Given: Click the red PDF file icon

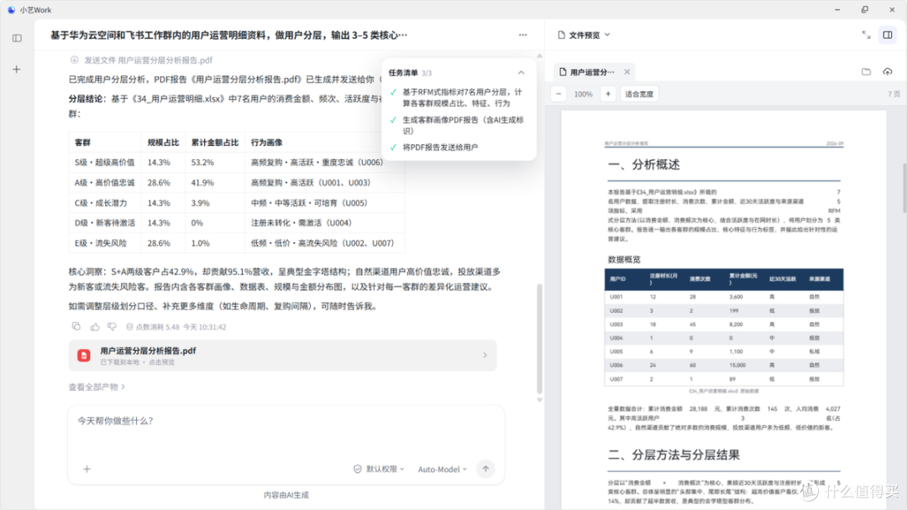Looking at the screenshot, I should (x=84, y=356).
